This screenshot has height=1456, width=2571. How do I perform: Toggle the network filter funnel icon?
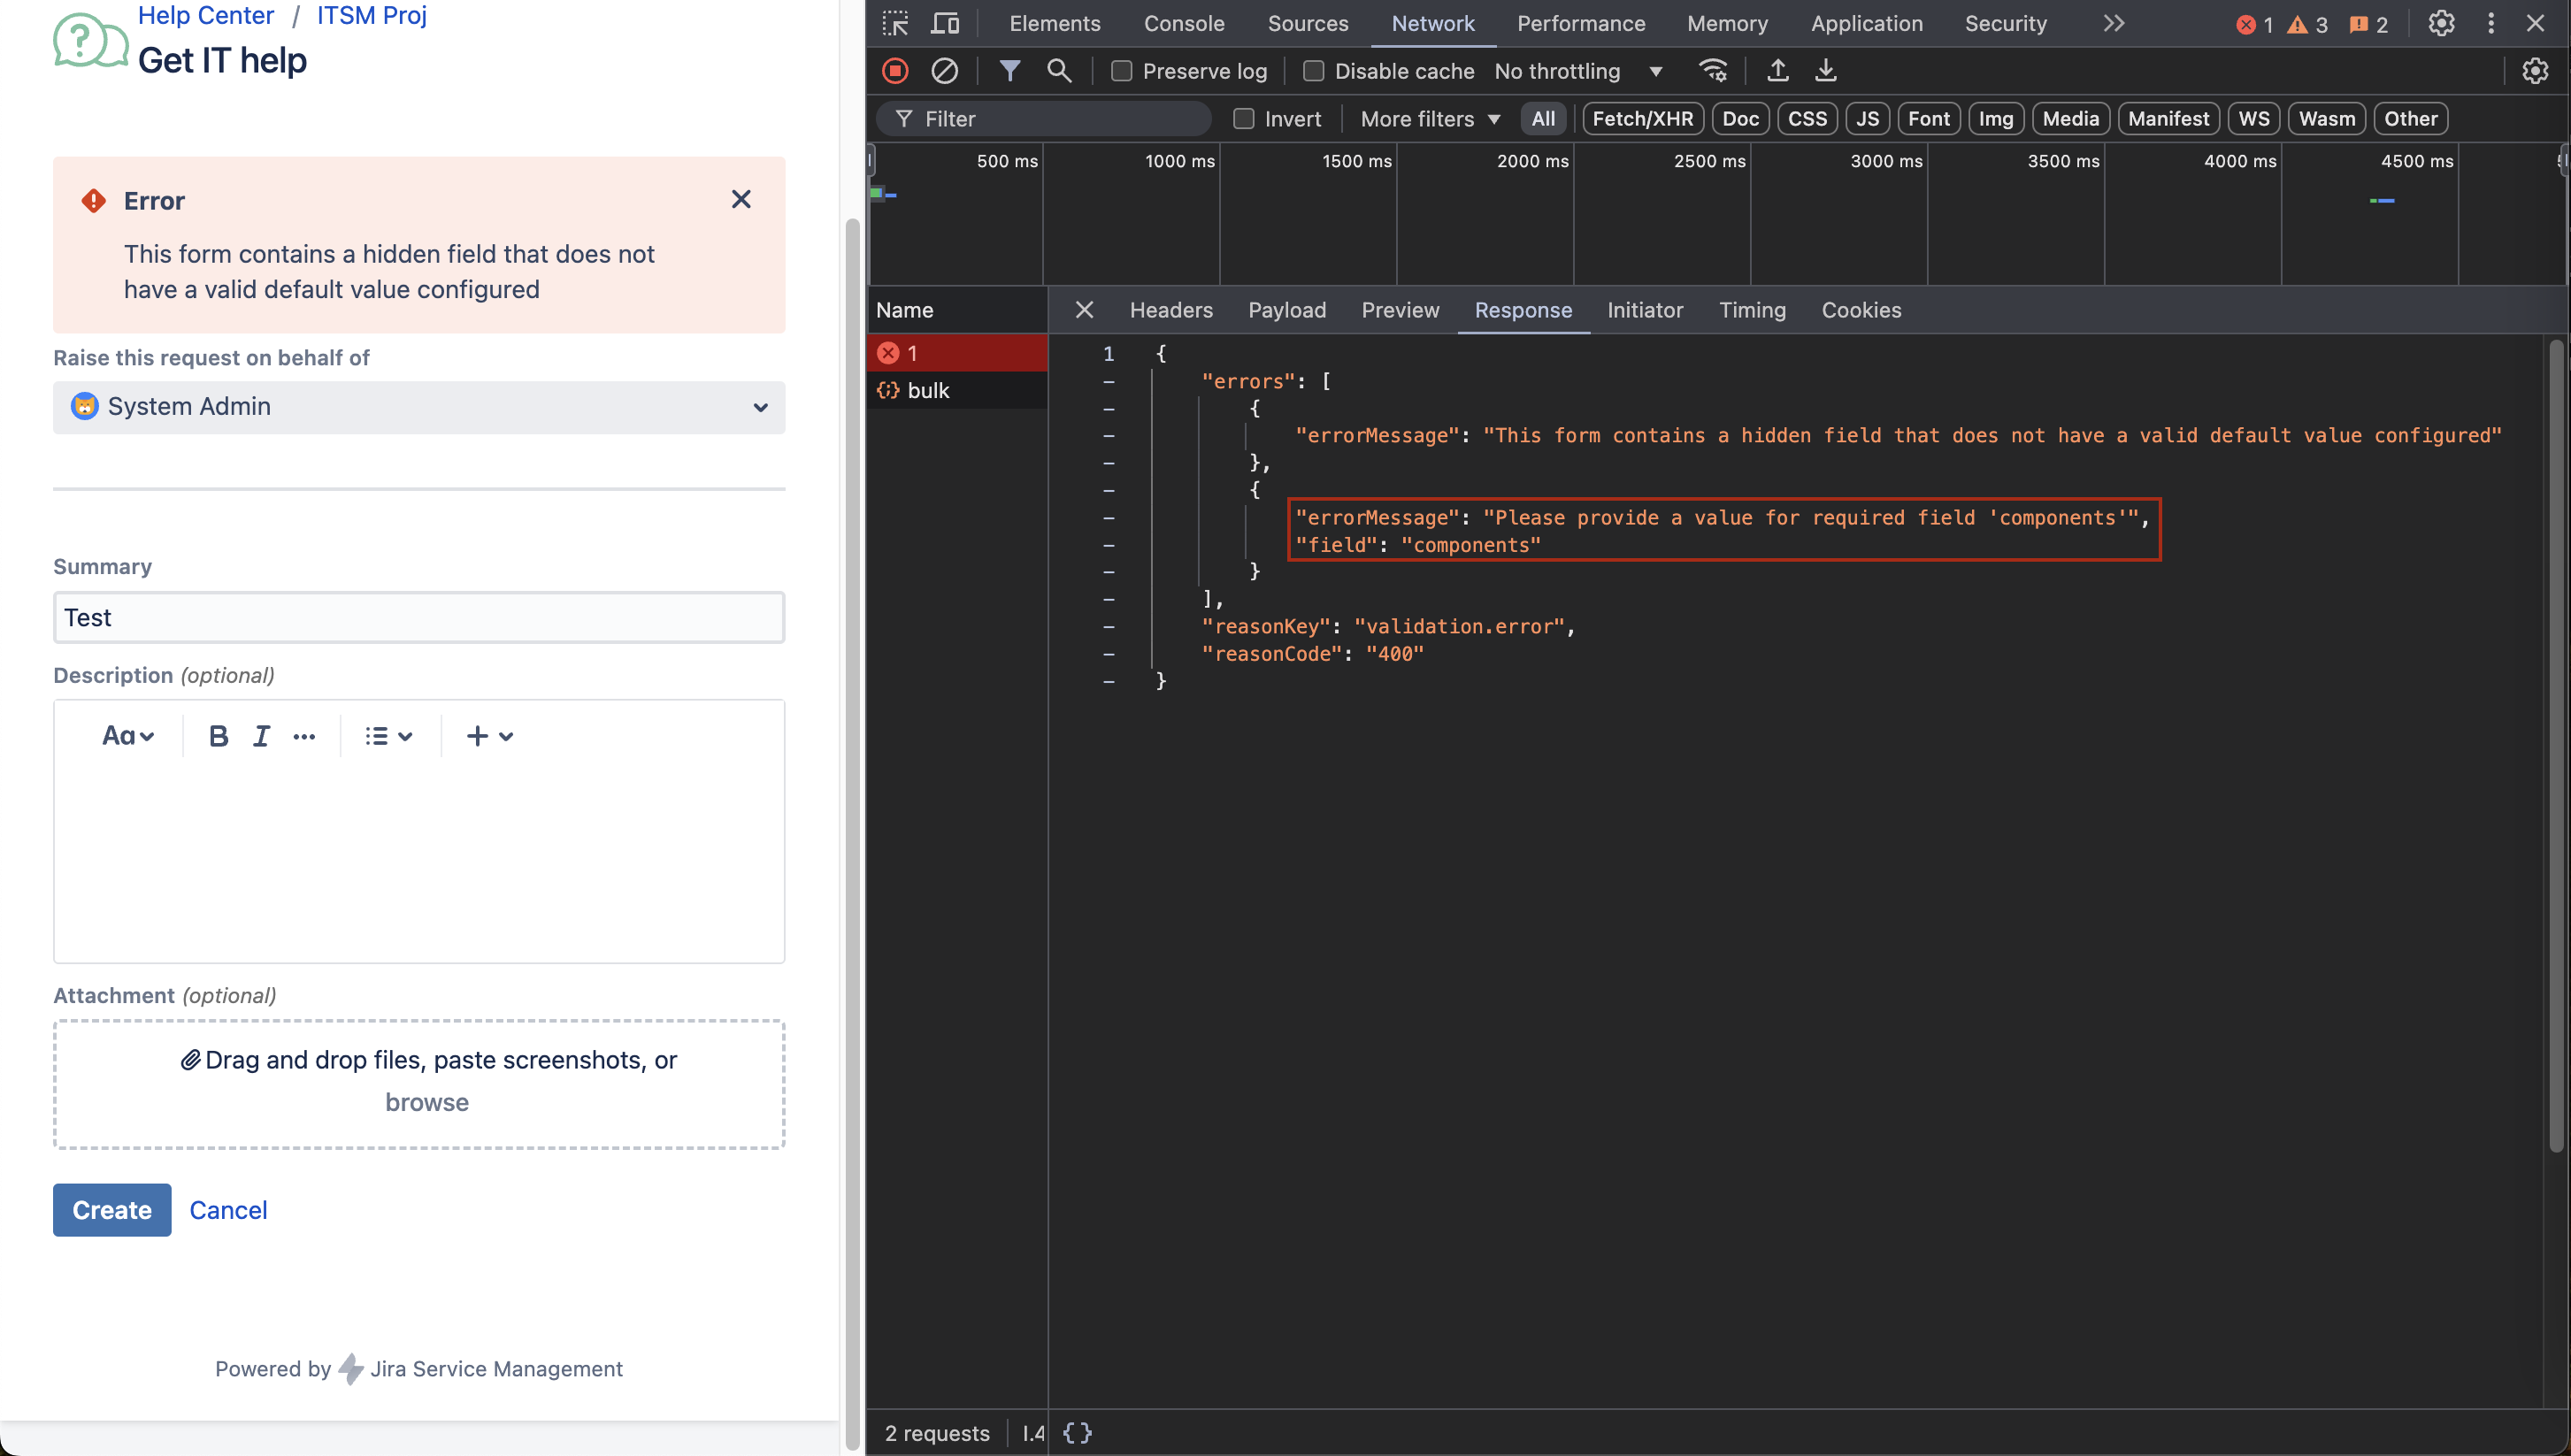pos(1010,71)
